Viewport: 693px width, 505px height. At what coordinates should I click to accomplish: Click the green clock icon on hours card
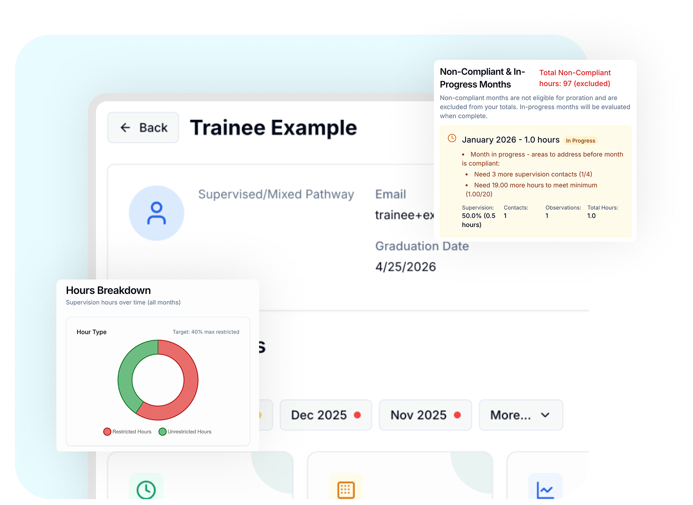coord(146,489)
